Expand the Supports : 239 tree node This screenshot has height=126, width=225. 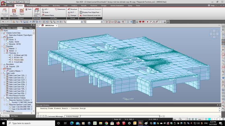[4, 66]
